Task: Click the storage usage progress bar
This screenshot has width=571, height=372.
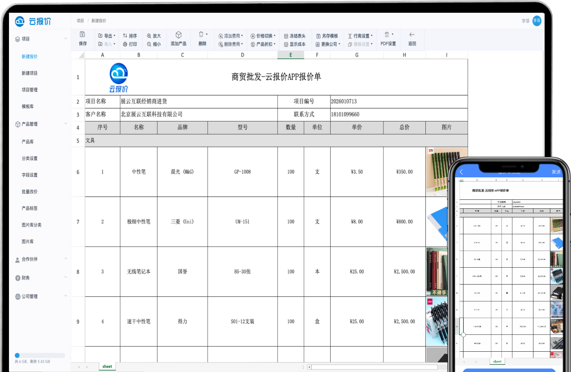Action: click(x=40, y=355)
